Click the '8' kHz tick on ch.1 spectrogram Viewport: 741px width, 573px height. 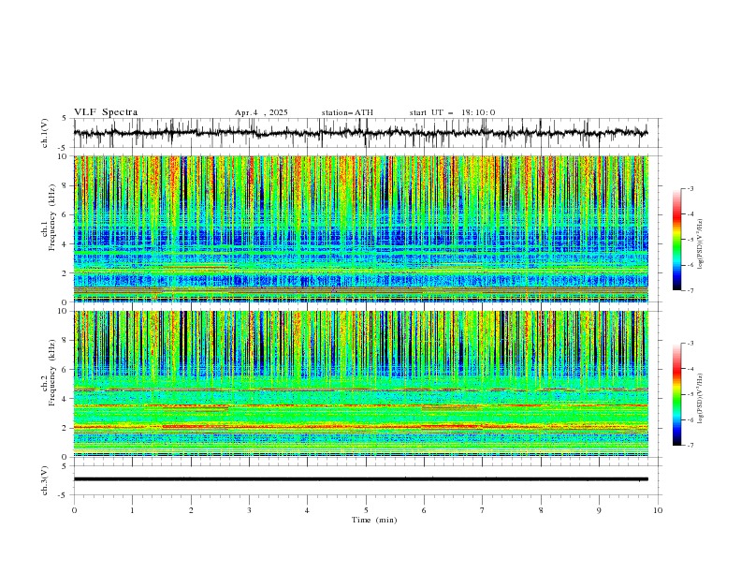coord(65,185)
